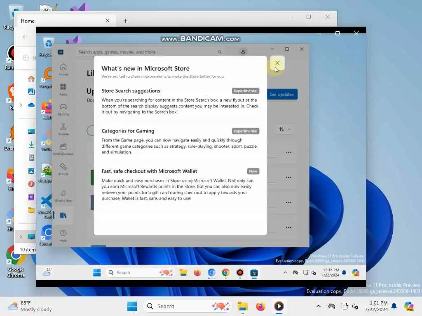Open AI Hub in the Store sidebar

[63, 169]
